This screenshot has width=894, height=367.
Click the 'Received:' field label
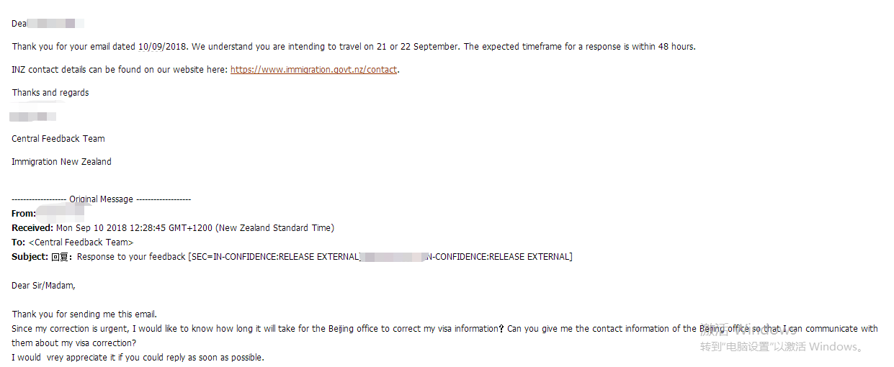32,228
